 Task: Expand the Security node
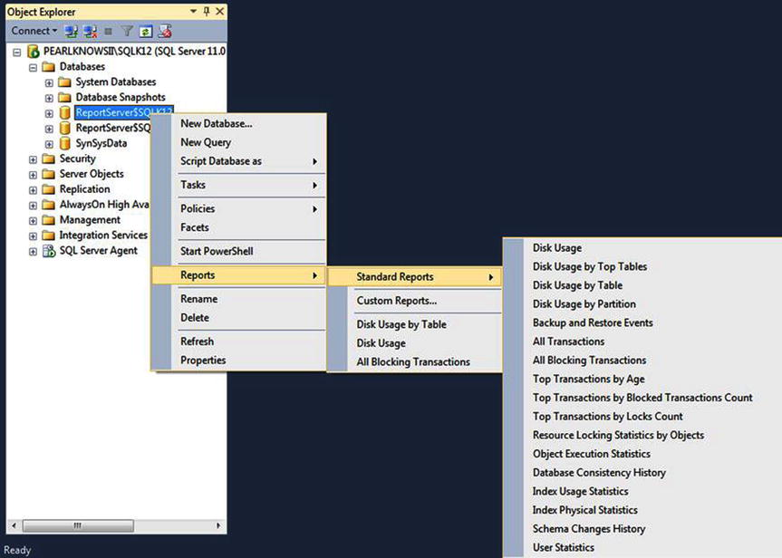[33, 159]
